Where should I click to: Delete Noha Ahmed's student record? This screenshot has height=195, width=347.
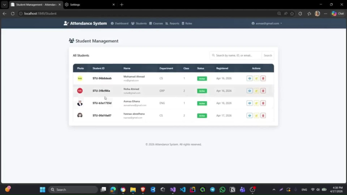[x=263, y=91]
